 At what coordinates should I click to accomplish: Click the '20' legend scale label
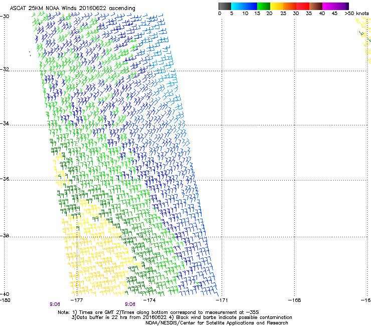(x=269, y=14)
